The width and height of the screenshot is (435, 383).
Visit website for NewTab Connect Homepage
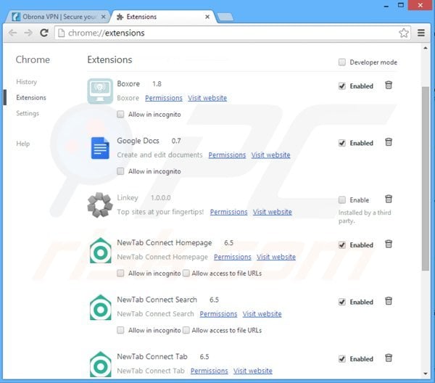click(276, 257)
